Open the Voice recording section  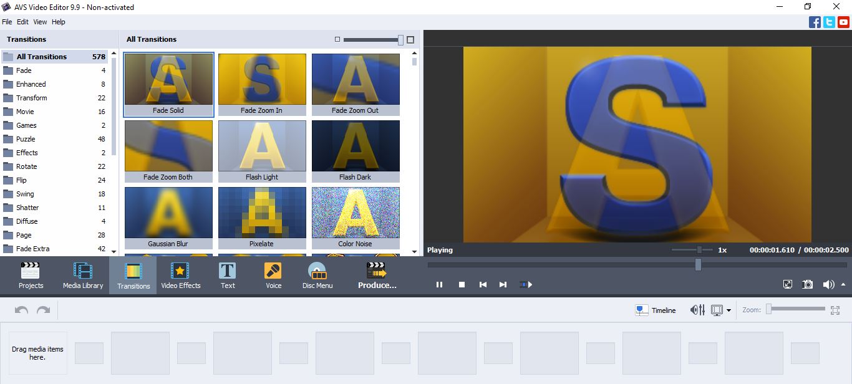point(273,276)
